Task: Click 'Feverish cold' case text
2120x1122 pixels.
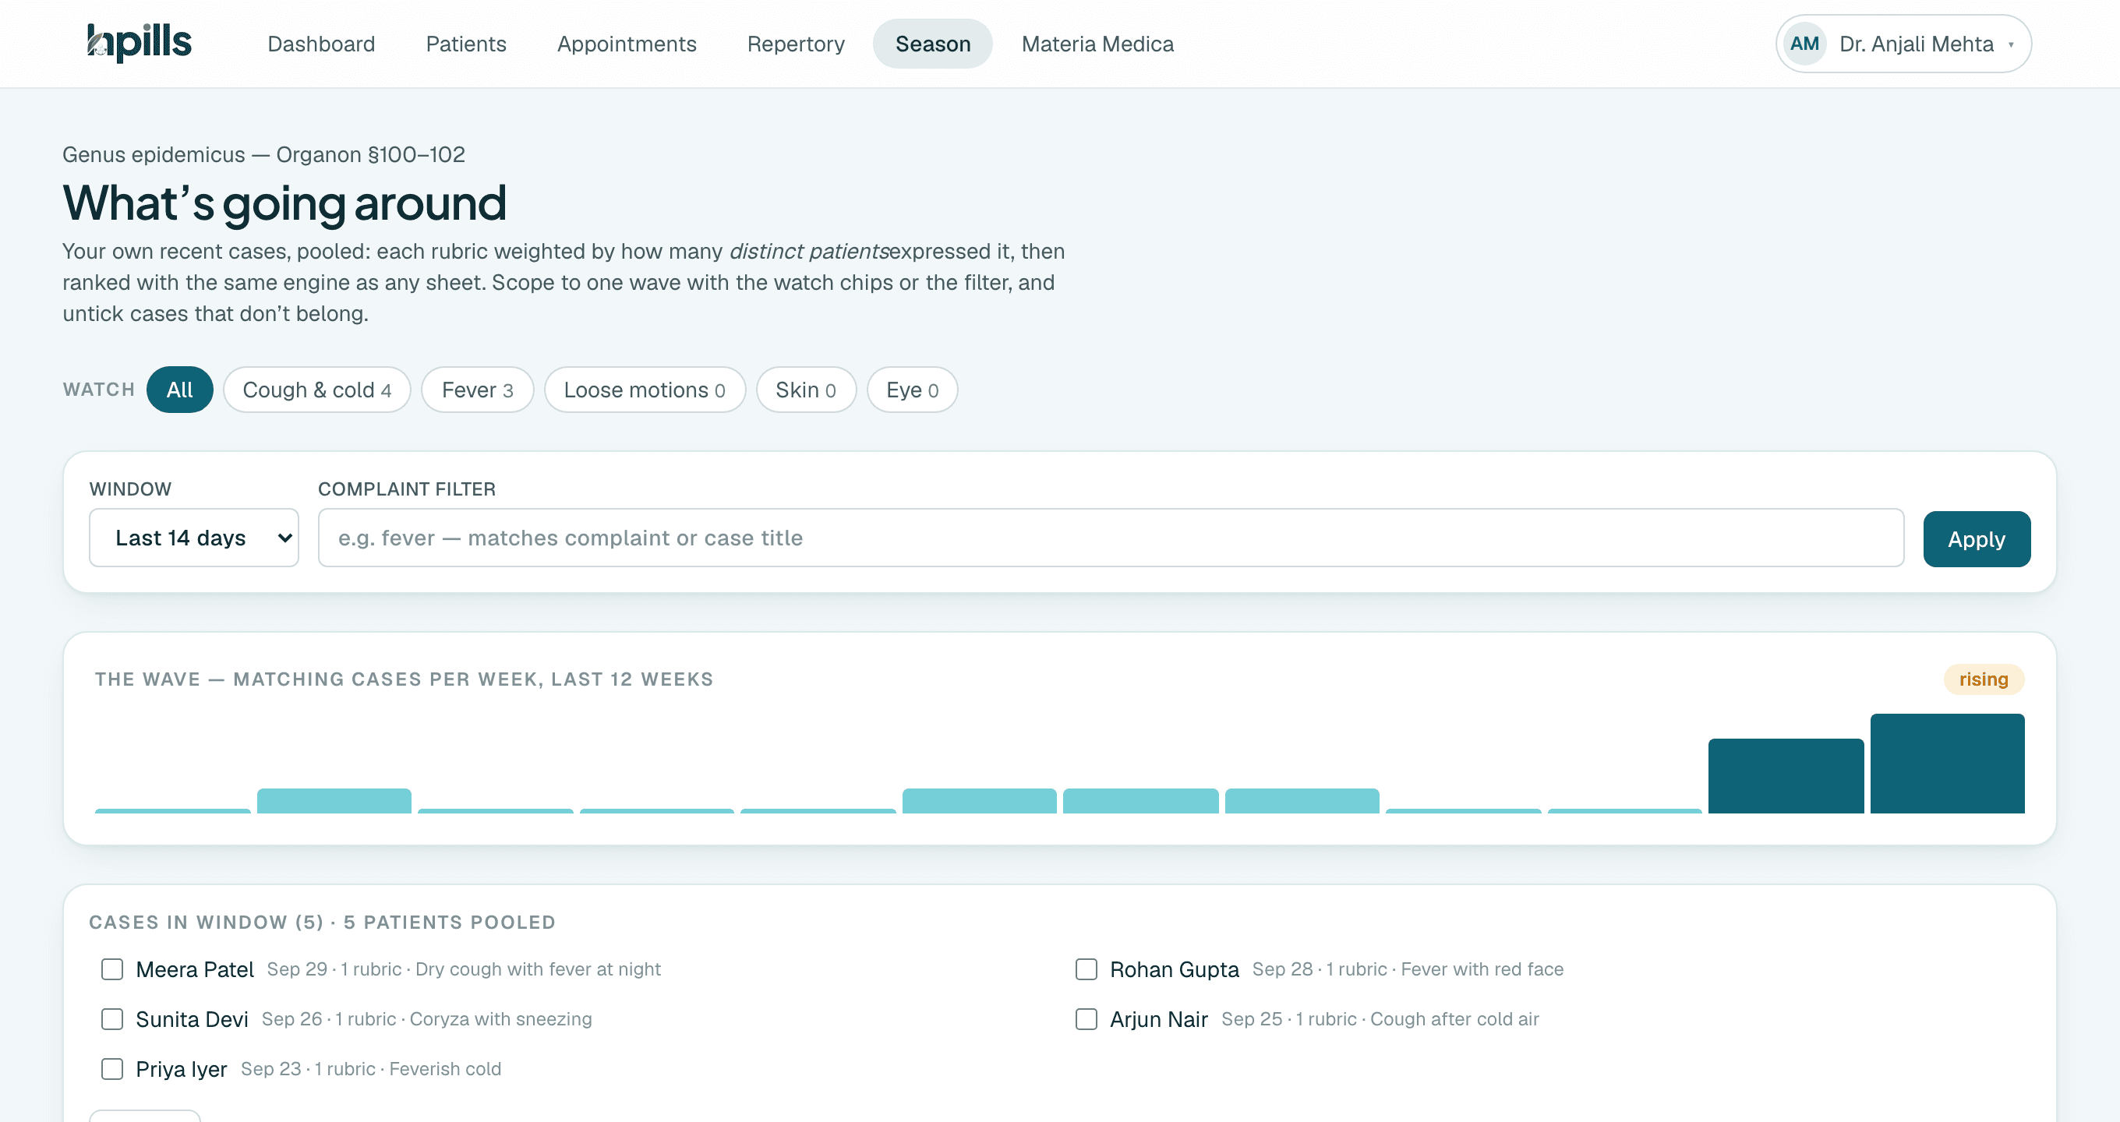Action: [x=444, y=1068]
